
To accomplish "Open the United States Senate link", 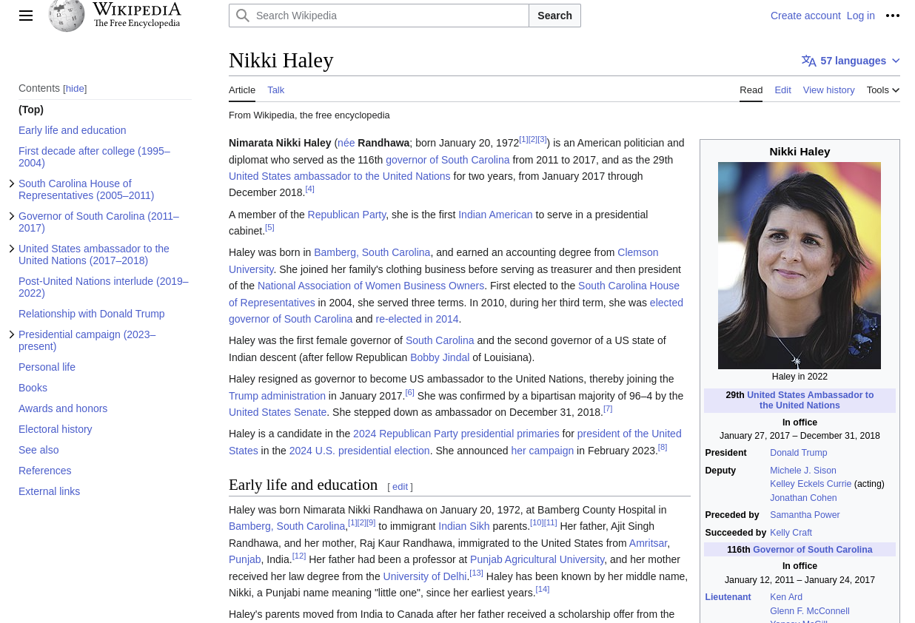I will (278, 412).
